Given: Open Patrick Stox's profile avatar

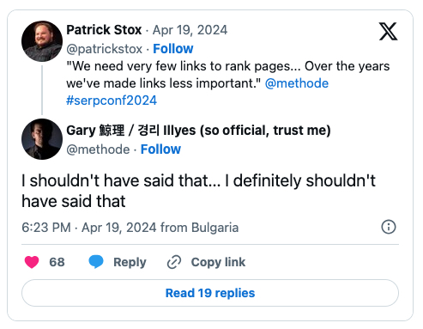Looking at the screenshot, I should pos(42,41).
